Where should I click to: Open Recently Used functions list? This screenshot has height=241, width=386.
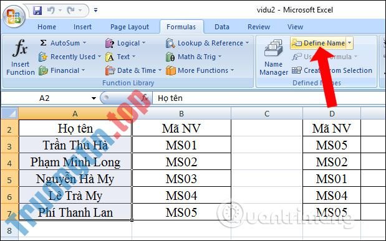coord(70,57)
